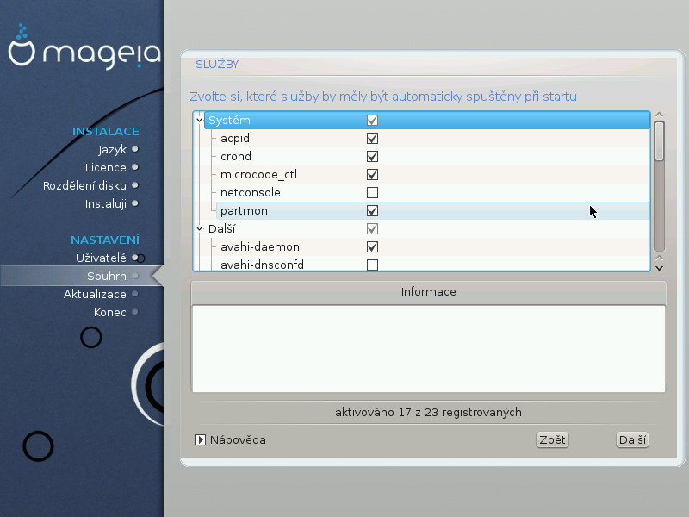Click inside the empty Informace text area
This screenshot has width=689, height=517.
click(x=428, y=349)
